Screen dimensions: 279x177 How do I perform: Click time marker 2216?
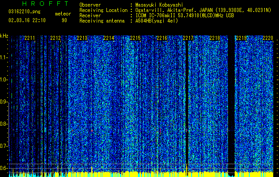(162, 38)
